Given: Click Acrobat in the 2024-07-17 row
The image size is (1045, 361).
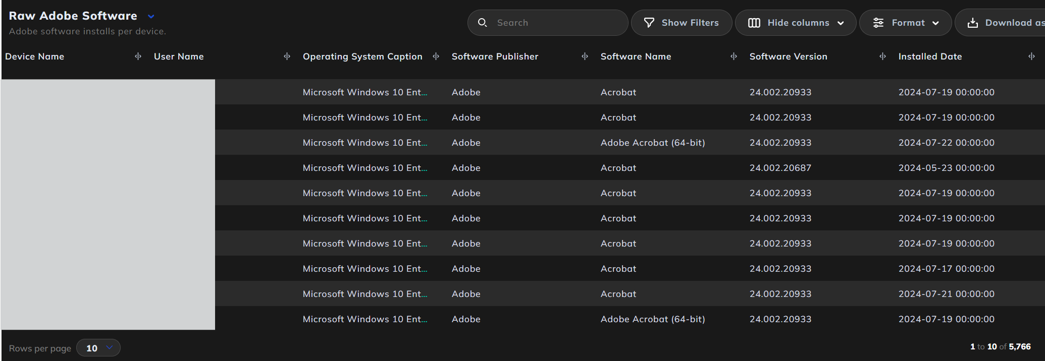Looking at the screenshot, I should [x=618, y=269].
